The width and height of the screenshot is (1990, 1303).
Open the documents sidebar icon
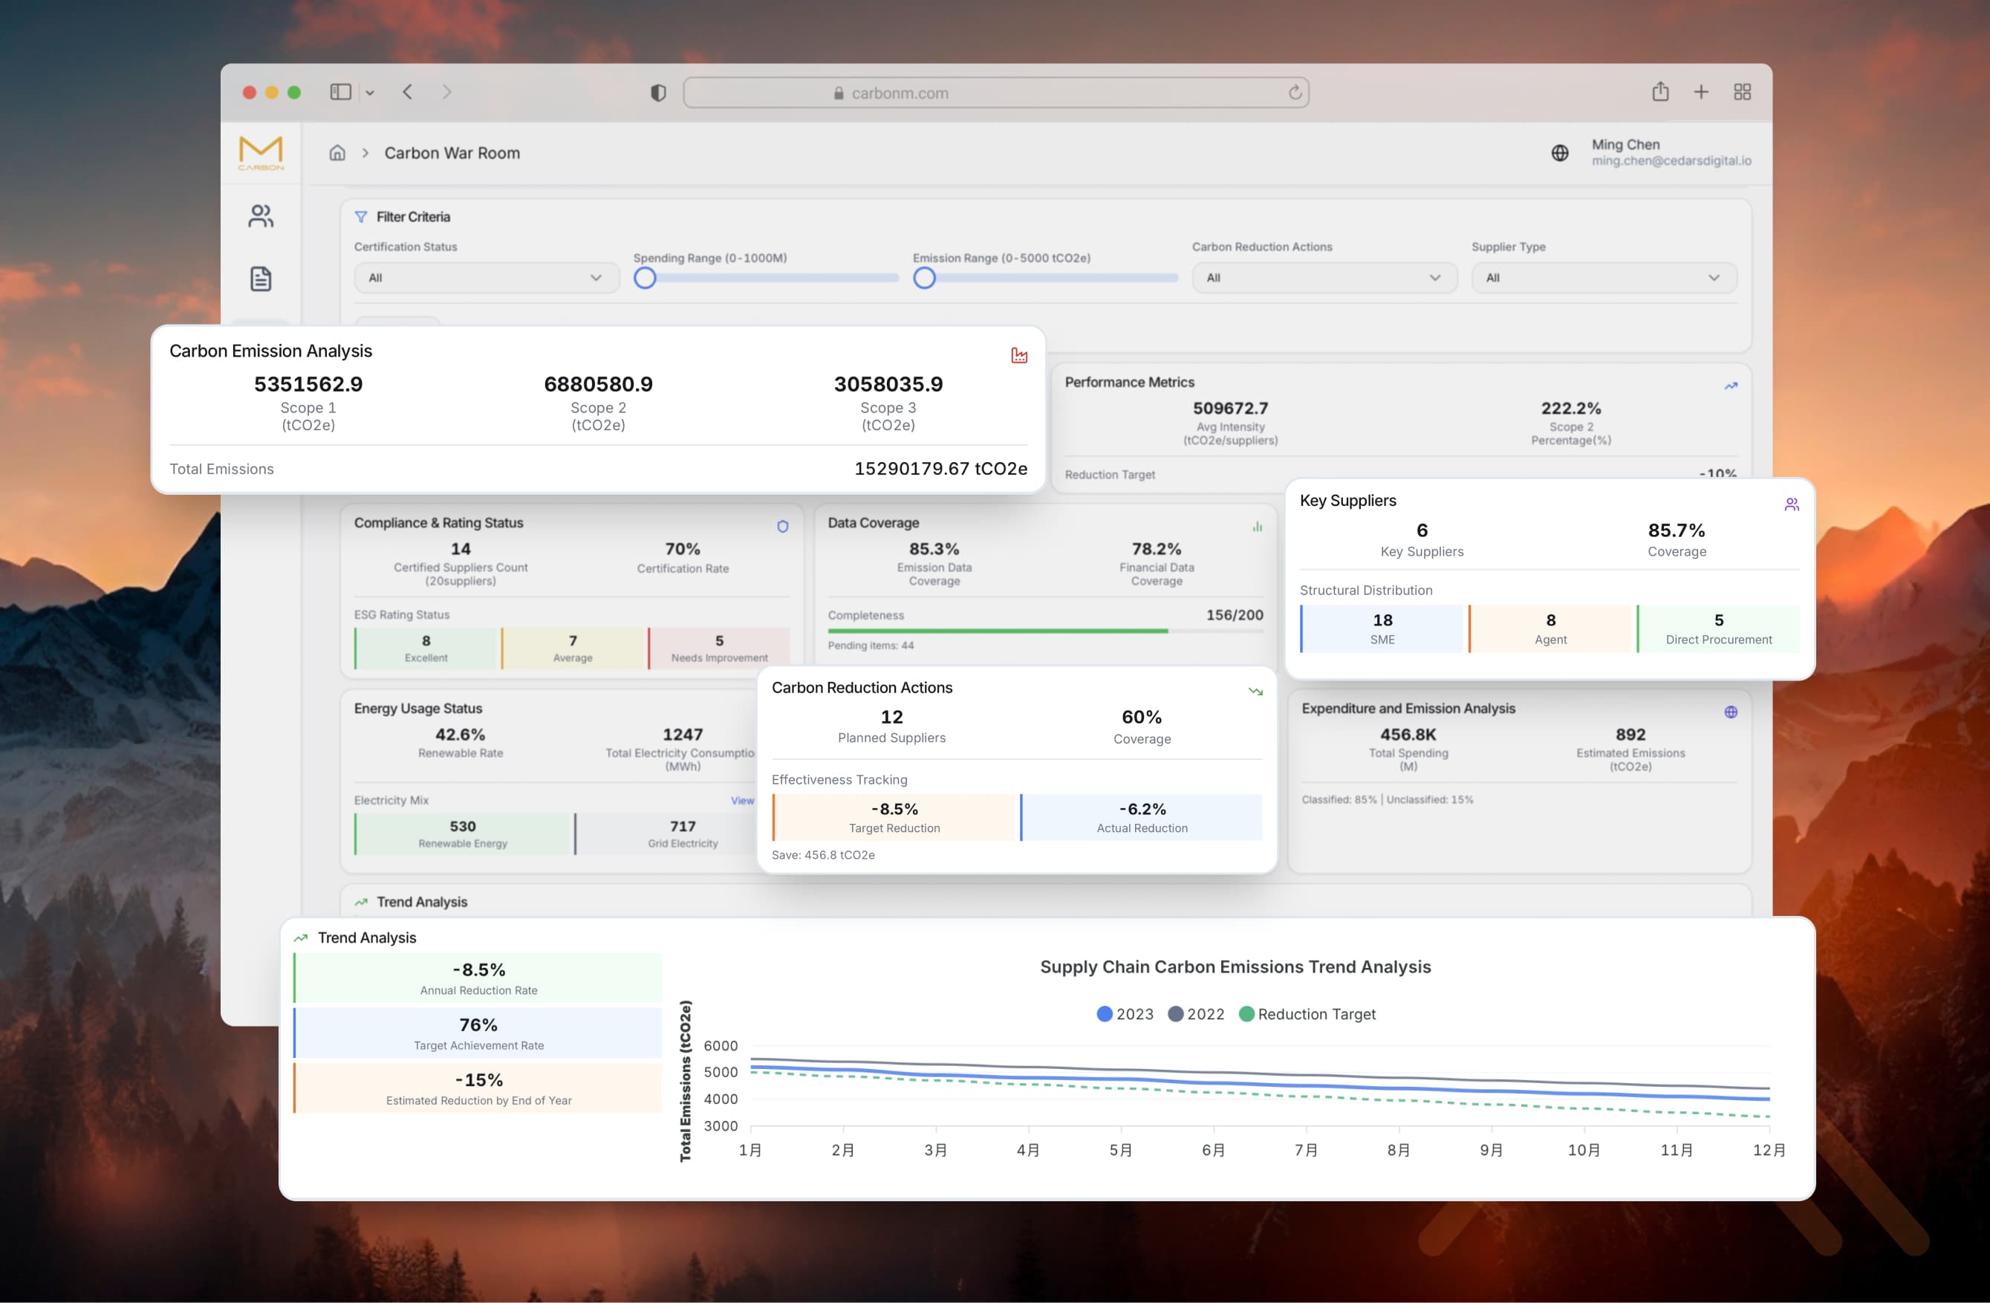[x=261, y=279]
